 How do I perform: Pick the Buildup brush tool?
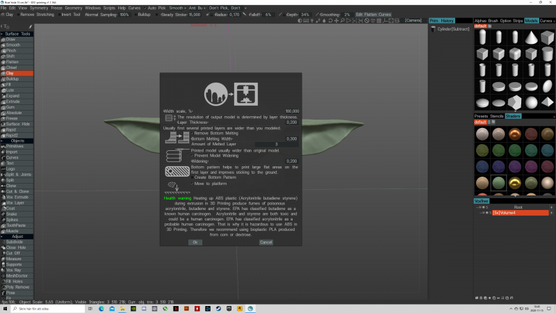point(13,79)
